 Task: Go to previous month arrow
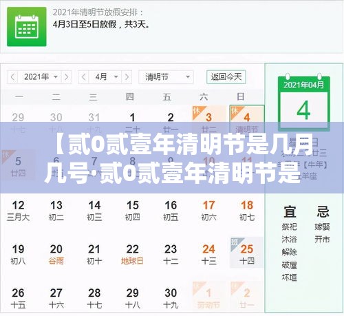pos(84,77)
